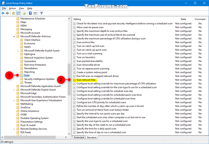Sort by the State column header

(x=183, y=19)
